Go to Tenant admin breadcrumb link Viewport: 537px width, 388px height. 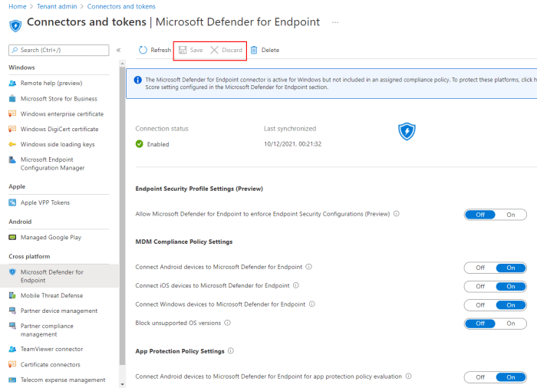click(x=57, y=6)
